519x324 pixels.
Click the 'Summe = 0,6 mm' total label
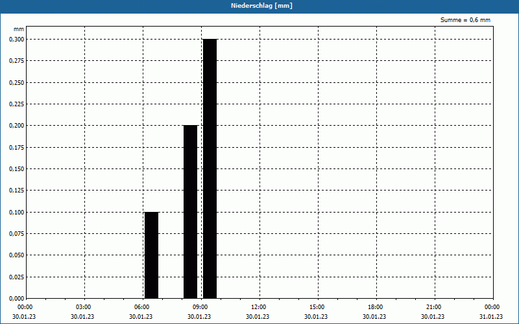click(465, 20)
